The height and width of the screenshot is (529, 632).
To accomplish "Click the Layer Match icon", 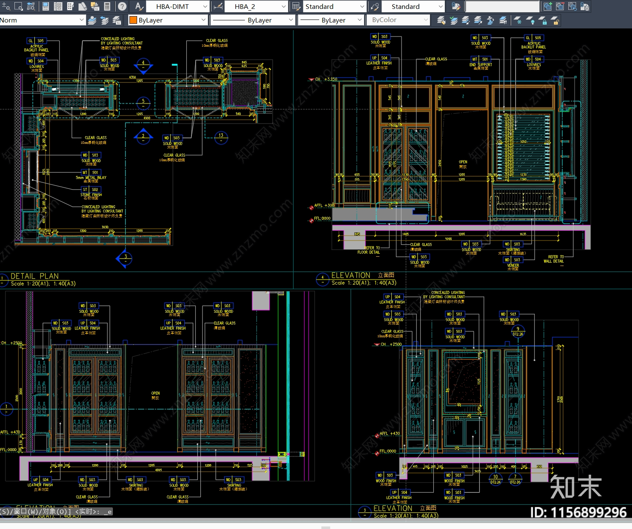I will coord(441,20).
